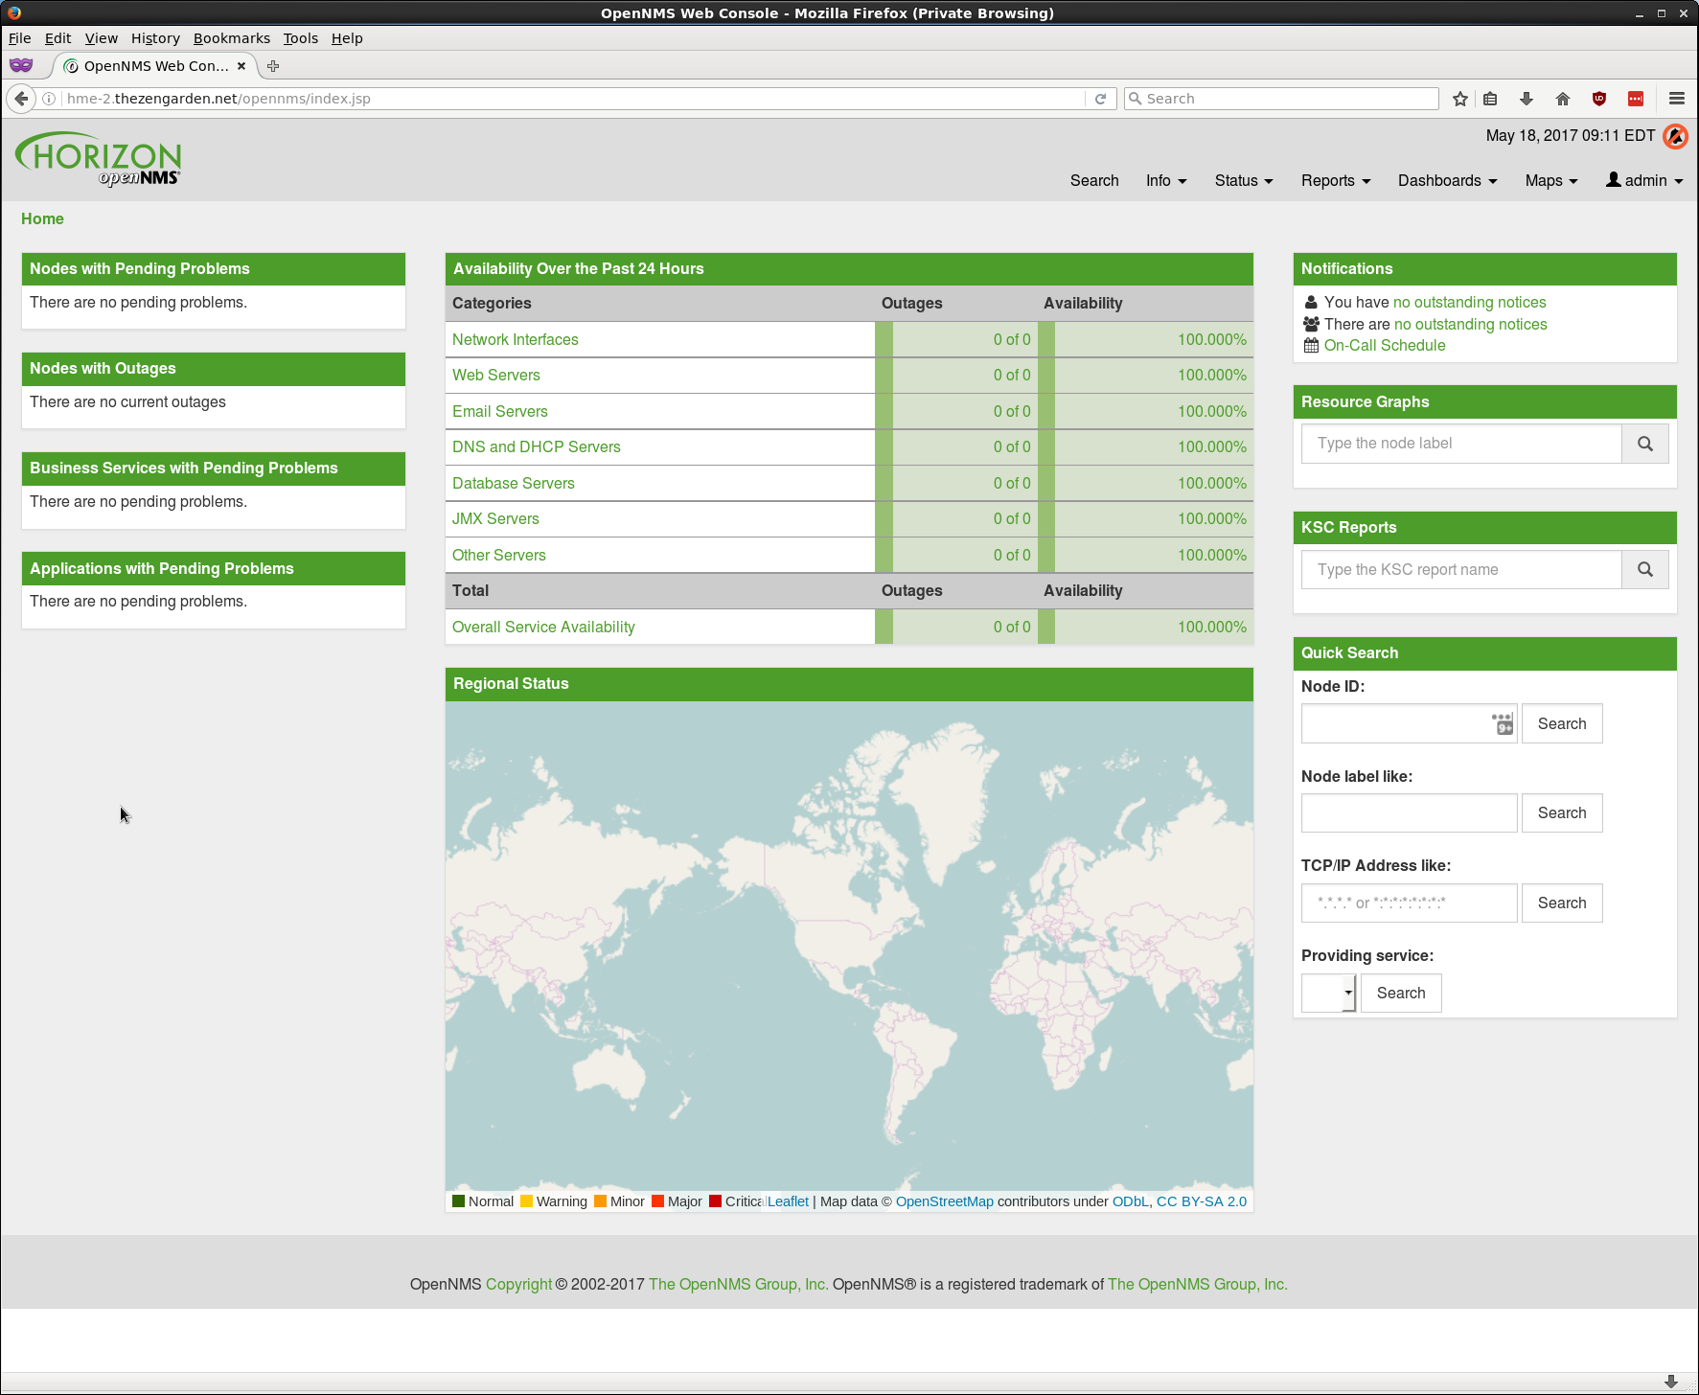1699x1395 pixels.
Task: Bookmark this page with the star icon
Action: [1459, 99]
